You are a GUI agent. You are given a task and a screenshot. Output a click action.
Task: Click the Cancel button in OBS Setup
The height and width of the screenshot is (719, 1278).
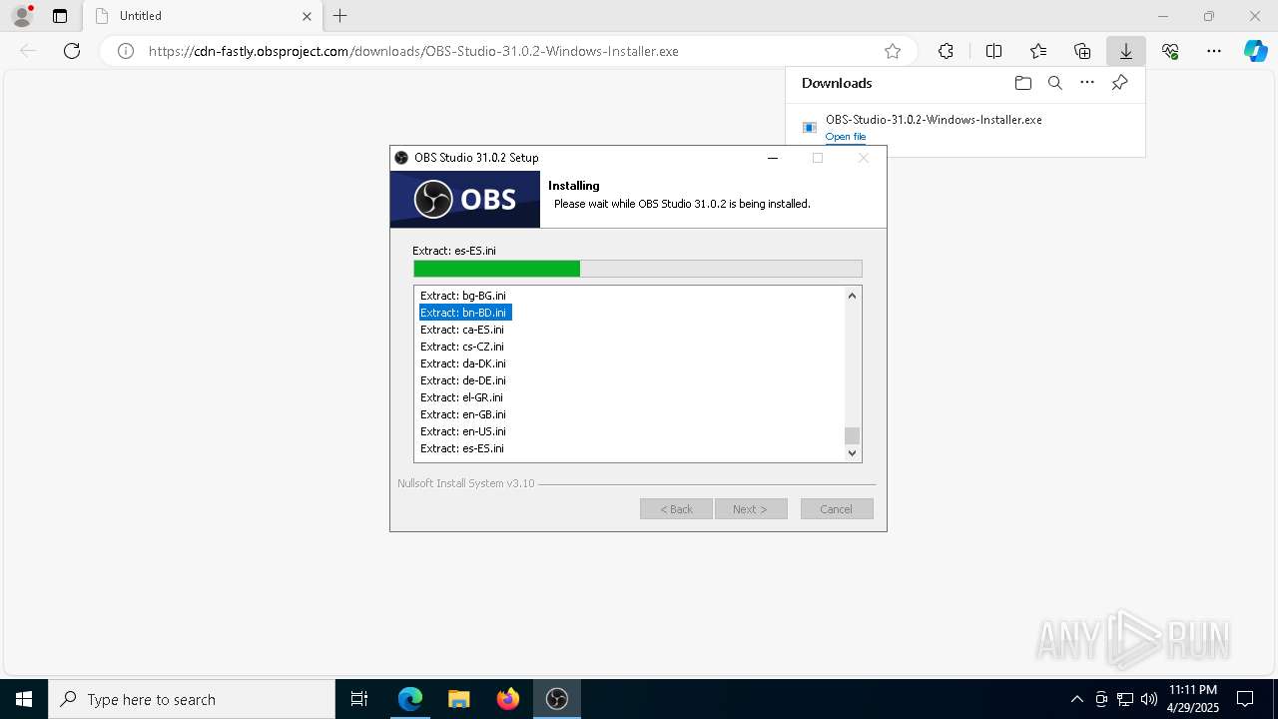(837, 509)
